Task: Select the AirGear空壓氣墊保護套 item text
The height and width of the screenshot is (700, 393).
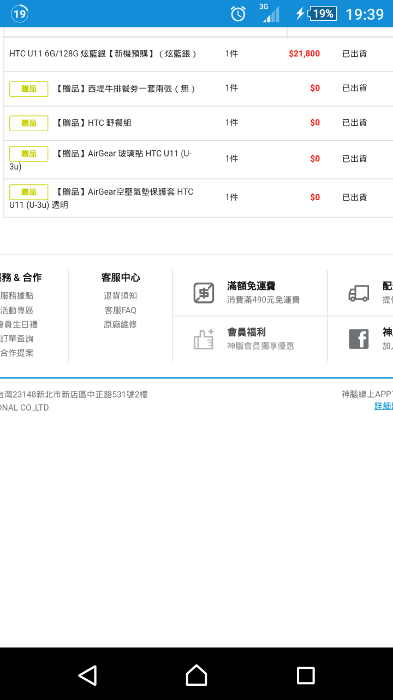Action: (x=101, y=199)
